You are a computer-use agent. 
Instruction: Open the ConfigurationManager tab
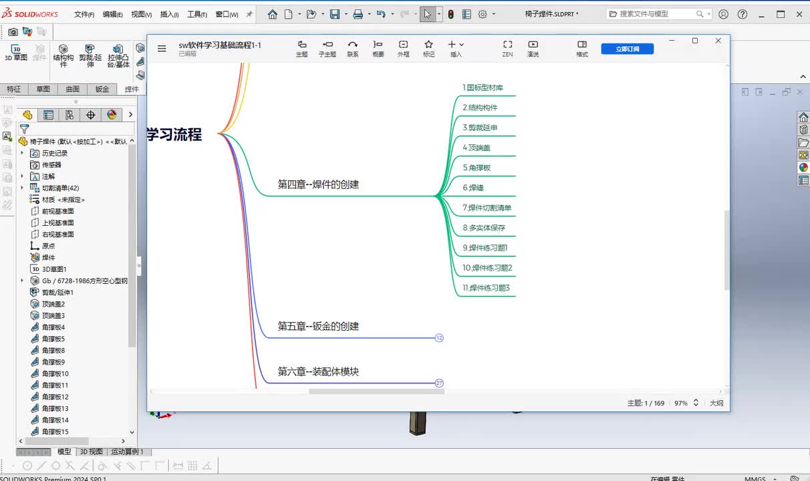tap(70, 115)
